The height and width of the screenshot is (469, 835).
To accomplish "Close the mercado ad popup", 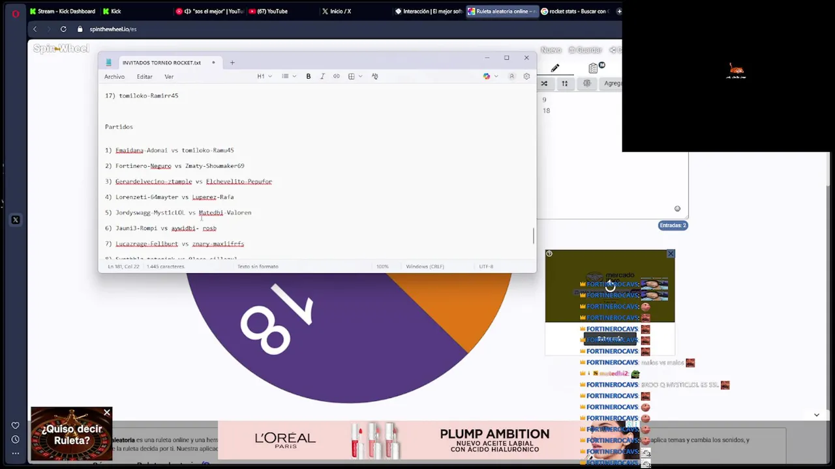I will point(671,254).
